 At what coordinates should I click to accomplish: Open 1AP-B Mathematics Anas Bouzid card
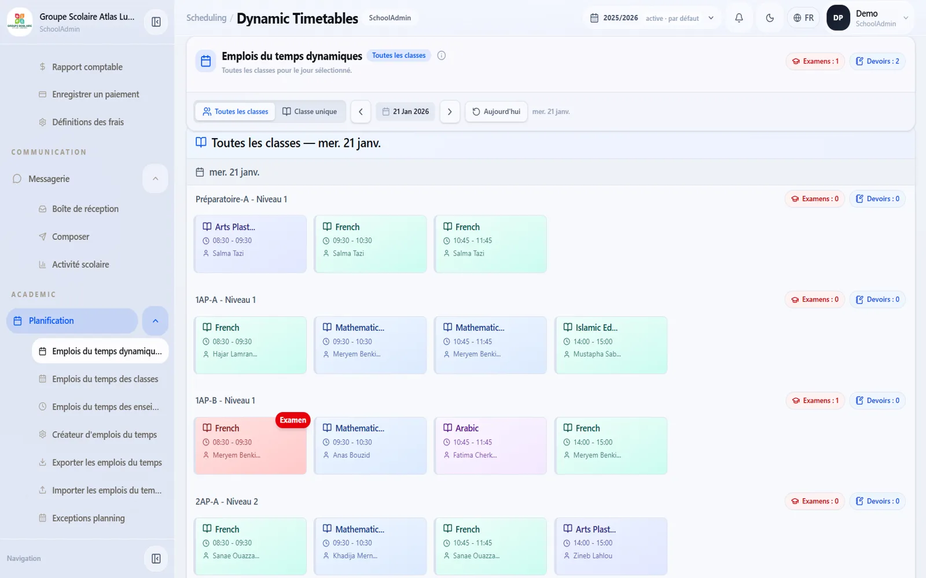tap(370, 446)
